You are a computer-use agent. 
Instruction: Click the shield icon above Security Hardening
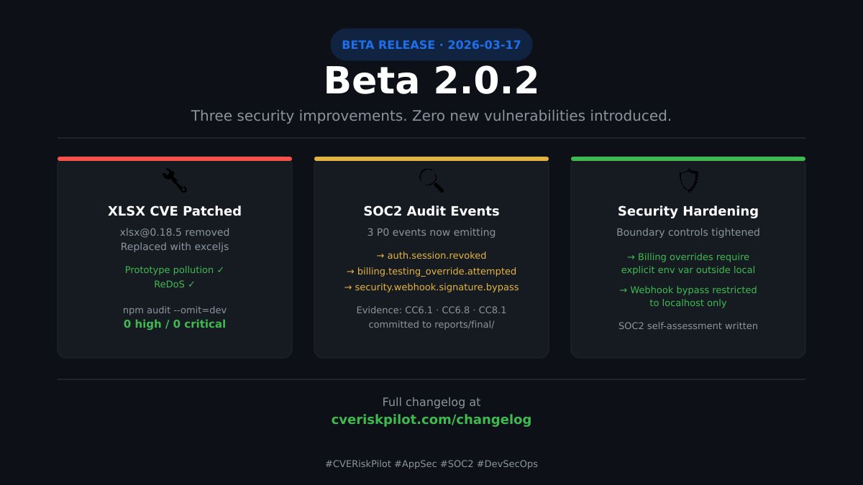click(688, 180)
